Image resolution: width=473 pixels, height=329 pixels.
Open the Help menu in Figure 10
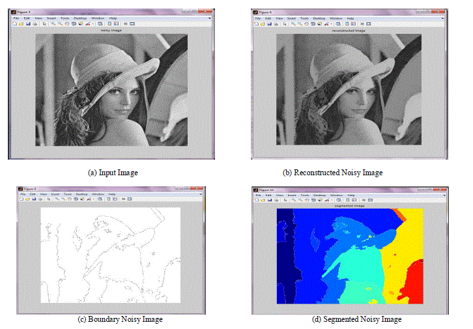coord(351,195)
